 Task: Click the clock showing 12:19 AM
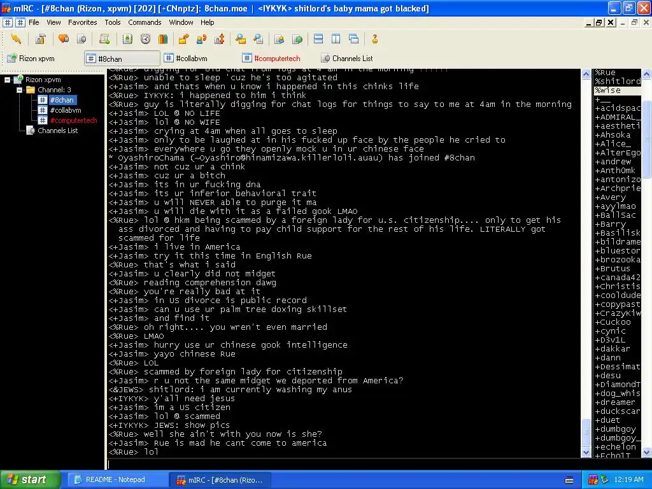(x=628, y=480)
